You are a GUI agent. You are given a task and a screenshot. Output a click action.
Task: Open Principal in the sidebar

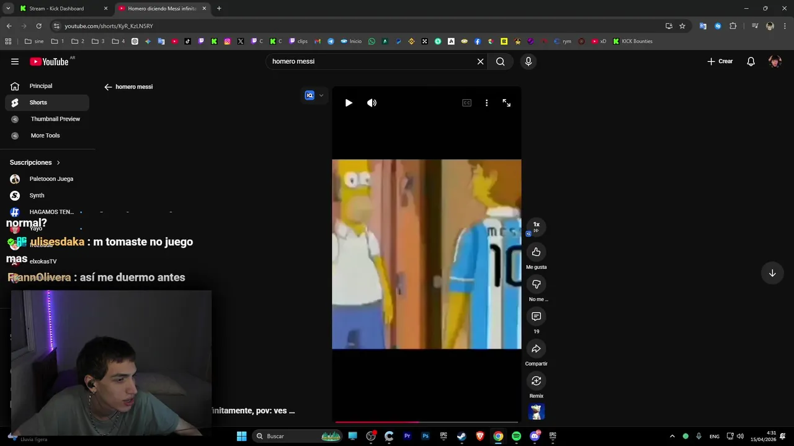[47, 86]
